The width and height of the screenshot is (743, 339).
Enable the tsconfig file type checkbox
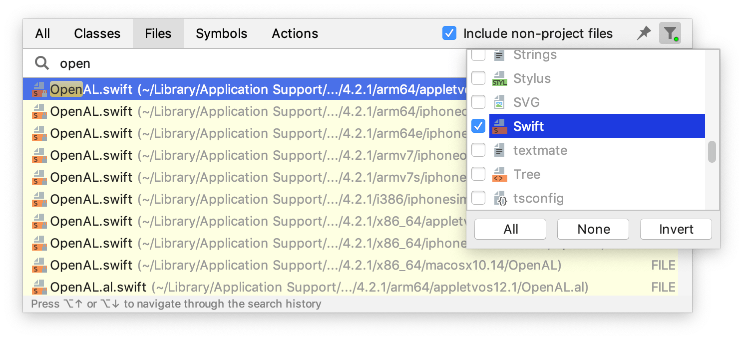point(478,198)
